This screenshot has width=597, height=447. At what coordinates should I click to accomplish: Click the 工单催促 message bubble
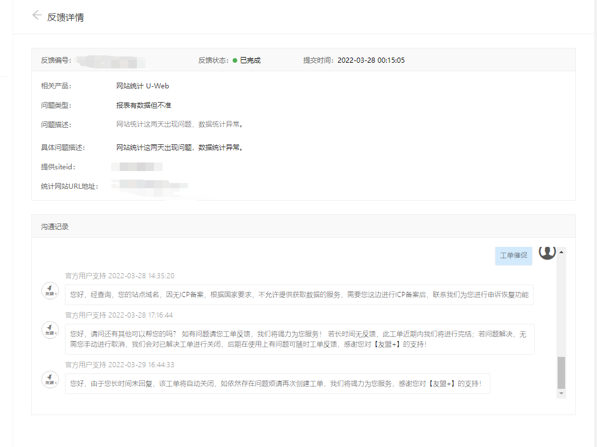[x=513, y=255]
